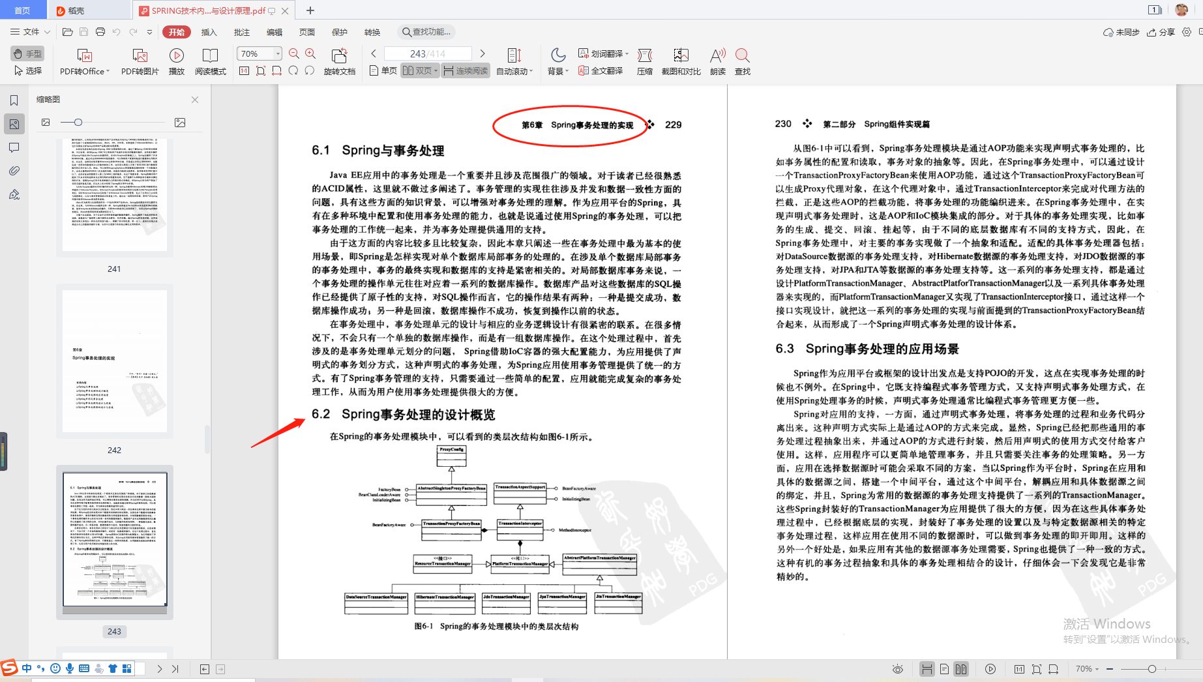Enable eye protection mode in status bar
Viewport: 1203px width, 682px height.
898,669
